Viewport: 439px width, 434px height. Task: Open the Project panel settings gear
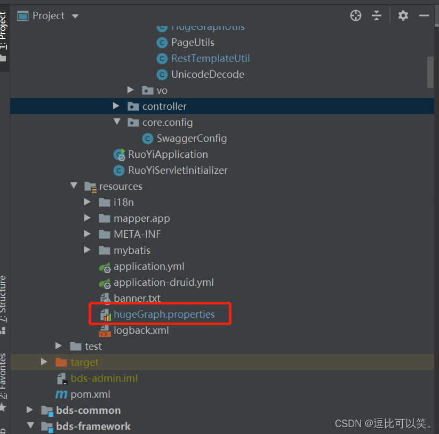click(x=403, y=15)
